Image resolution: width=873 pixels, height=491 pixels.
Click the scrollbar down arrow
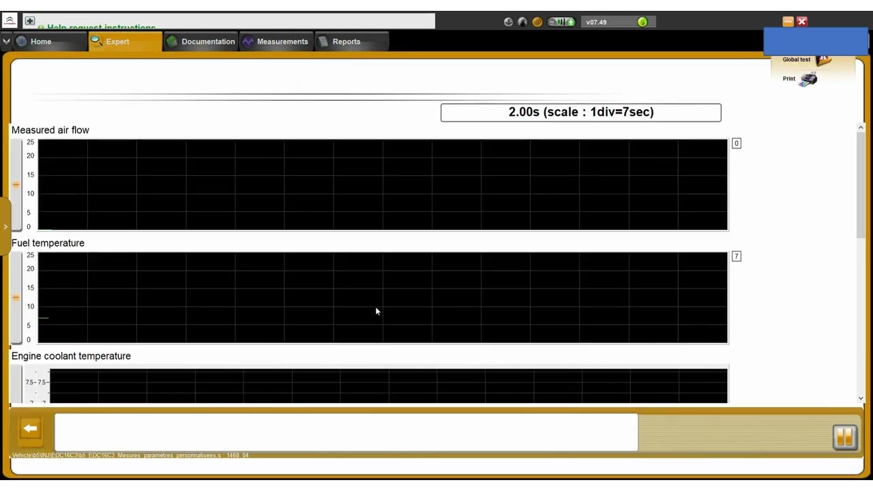pos(861,398)
